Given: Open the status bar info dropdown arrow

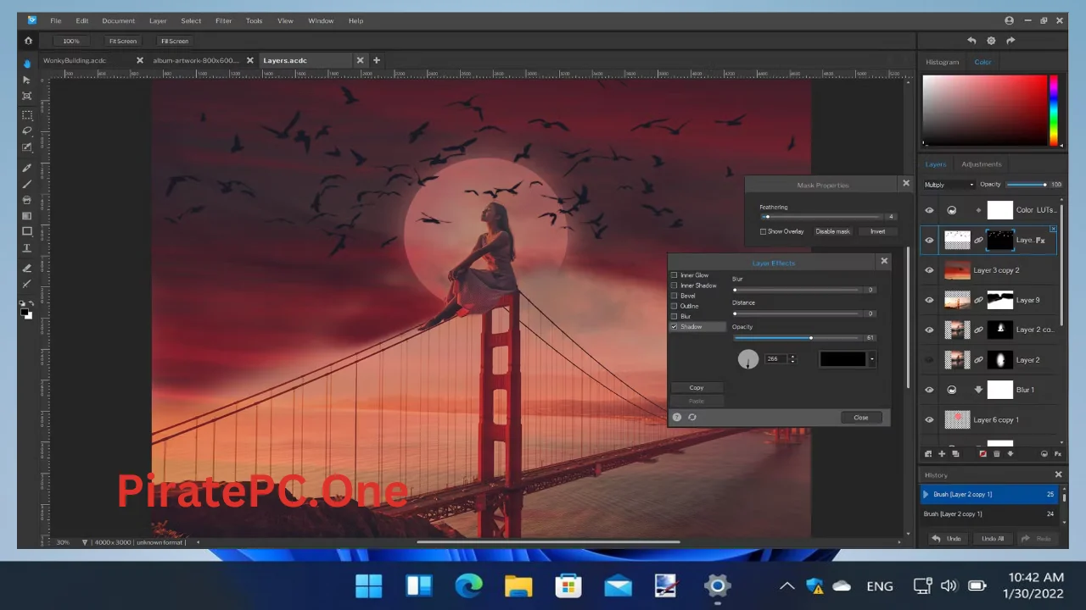Looking at the screenshot, I should click(87, 542).
